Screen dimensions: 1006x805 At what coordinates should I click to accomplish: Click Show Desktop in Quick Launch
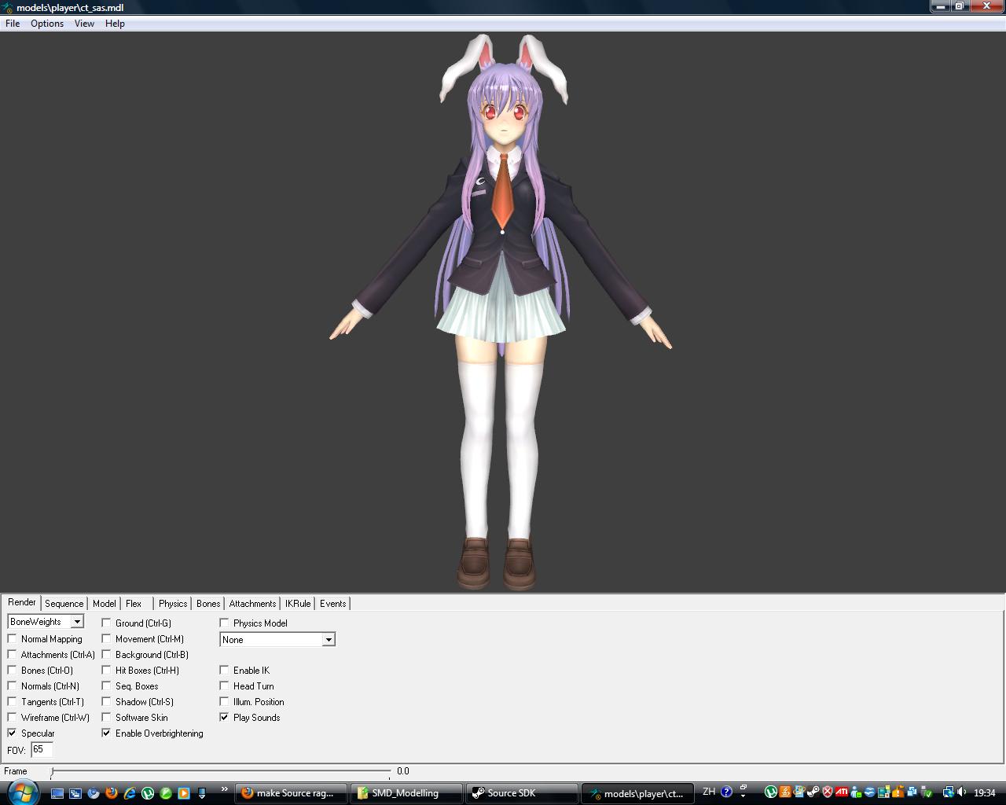57,793
